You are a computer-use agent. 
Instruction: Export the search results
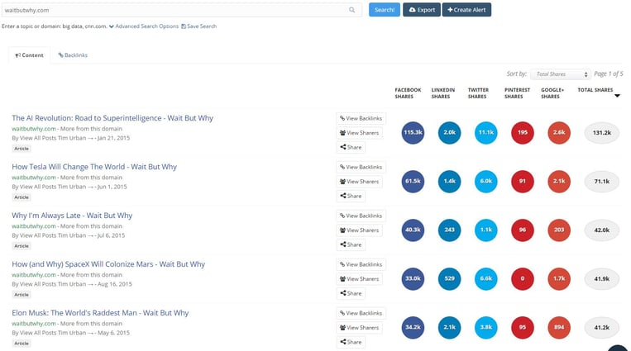pos(421,10)
